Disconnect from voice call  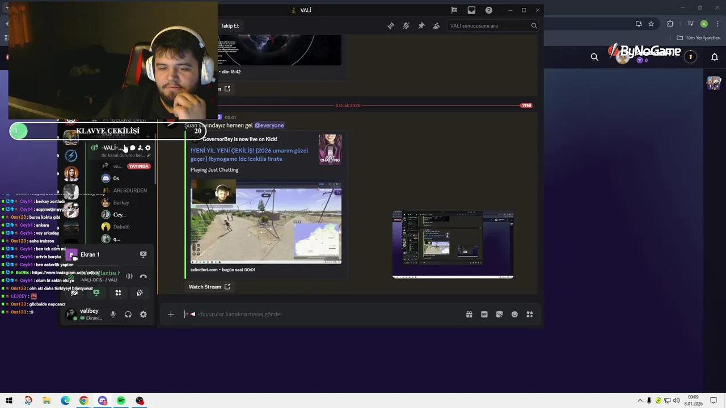point(143,277)
